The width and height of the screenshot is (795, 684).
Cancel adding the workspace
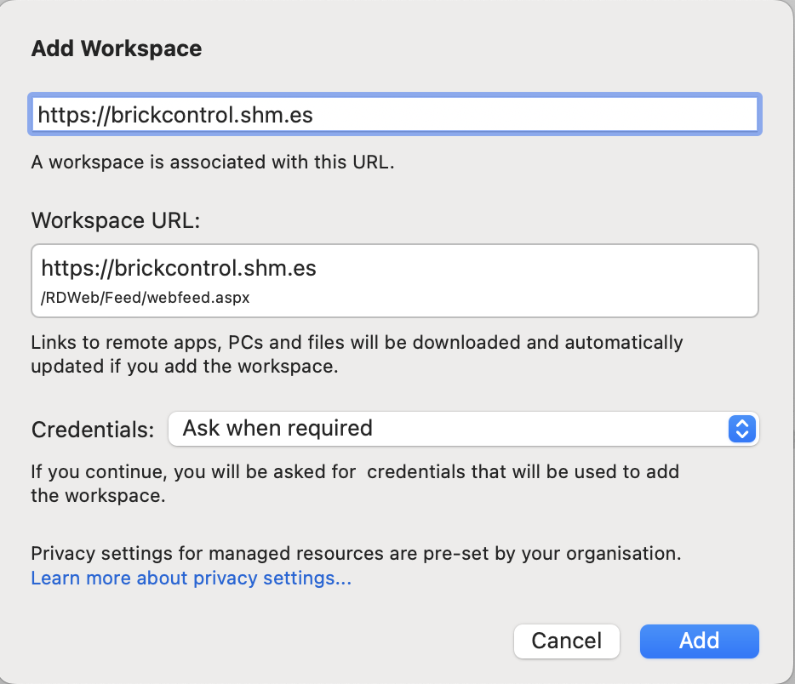click(566, 641)
